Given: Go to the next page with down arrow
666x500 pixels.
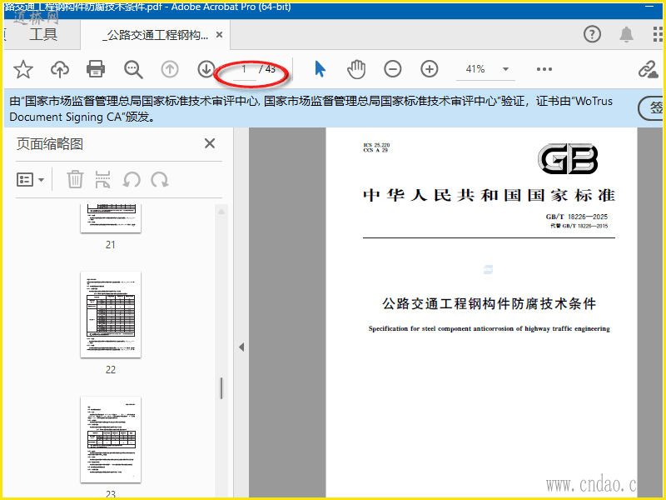Looking at the screenshot, I should 206,69.
